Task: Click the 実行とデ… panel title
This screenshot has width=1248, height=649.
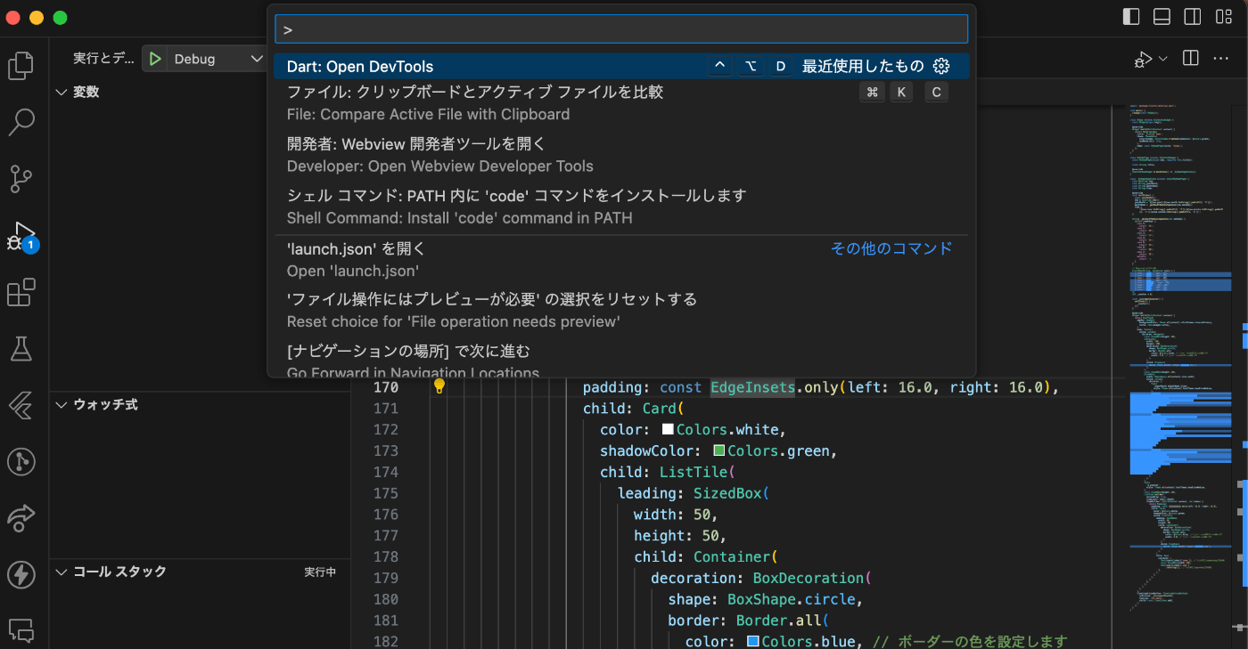Action: coord(104,59)
